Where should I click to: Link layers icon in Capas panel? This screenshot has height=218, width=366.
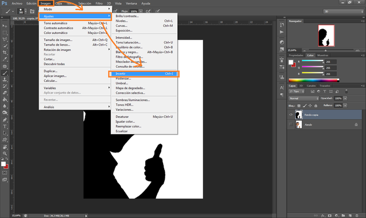(316, 216)
